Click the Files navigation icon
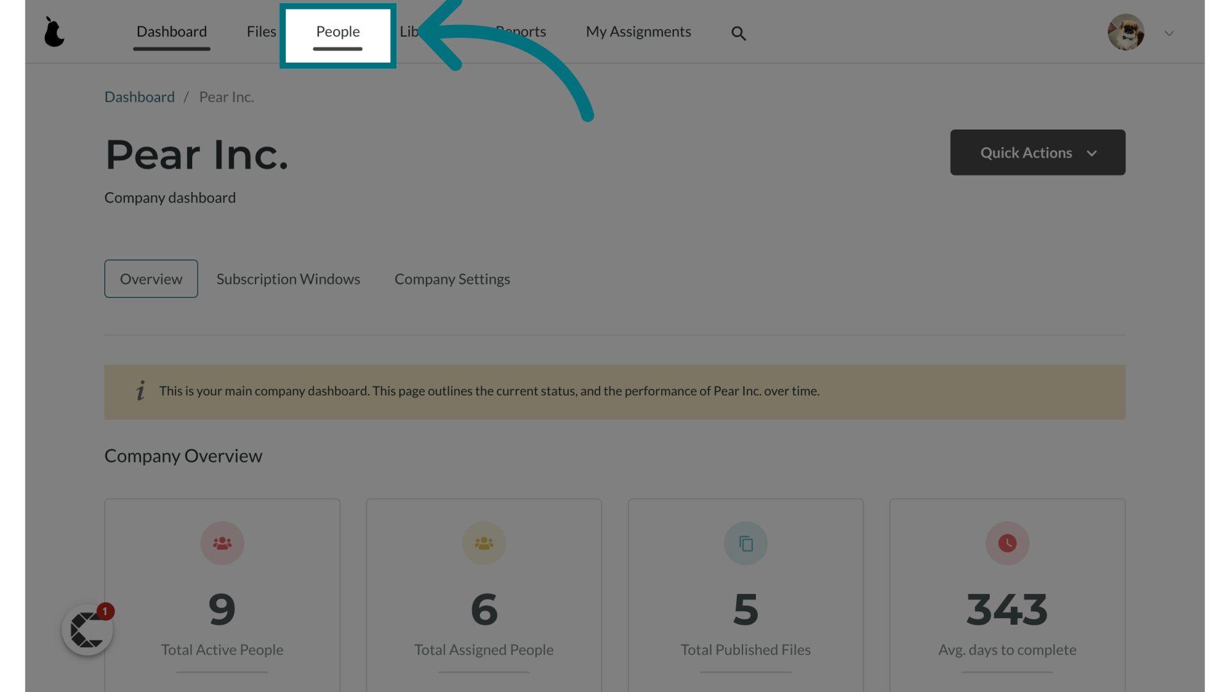Viewport: 1230px width, 692px height. [x=261, y=31]
